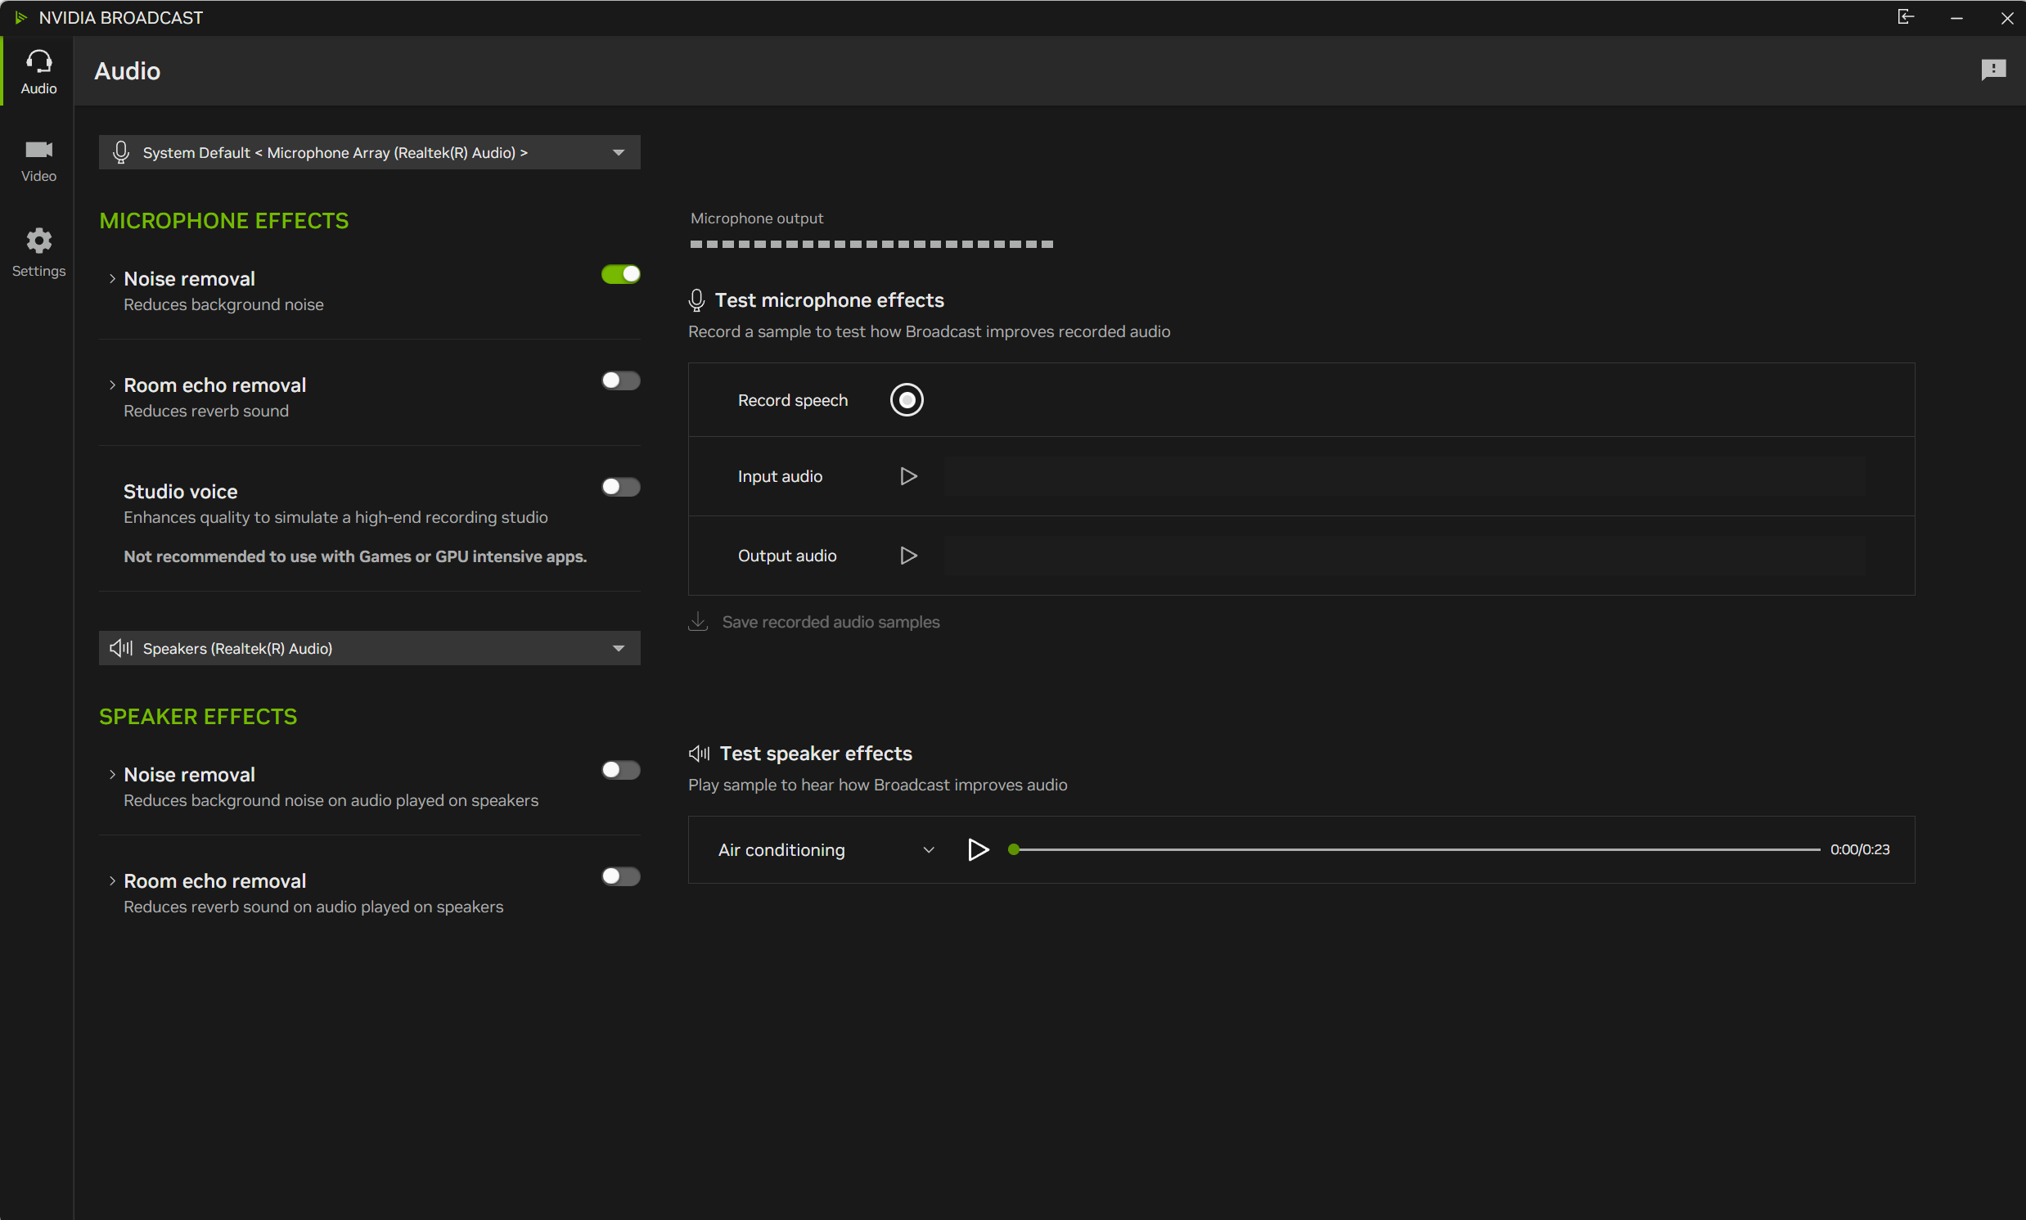This screenshot has height=1220, width=2026.
Task: Enable the Studio voice toggle
Action: (x=620, y=487)
